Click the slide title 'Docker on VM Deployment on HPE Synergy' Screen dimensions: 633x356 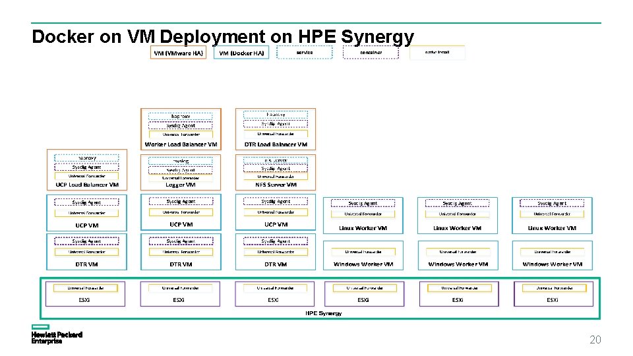click(223, 37)
